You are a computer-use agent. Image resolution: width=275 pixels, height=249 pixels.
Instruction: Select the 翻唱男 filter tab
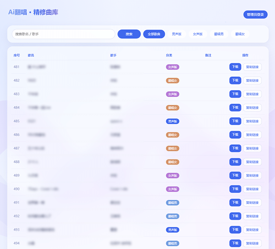[x=219, y=34]
